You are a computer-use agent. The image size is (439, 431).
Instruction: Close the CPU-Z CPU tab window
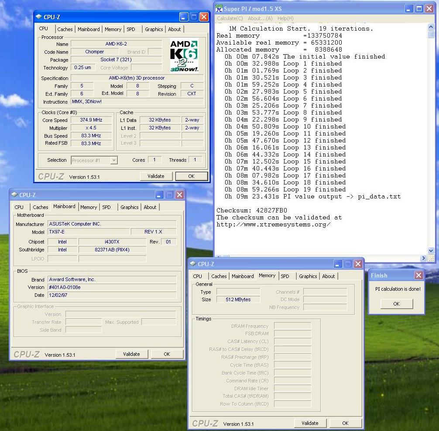point(204,17)
